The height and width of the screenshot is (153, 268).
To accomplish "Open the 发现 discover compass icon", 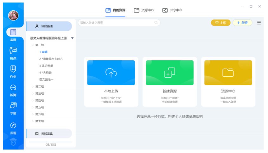I will (13, 126).
